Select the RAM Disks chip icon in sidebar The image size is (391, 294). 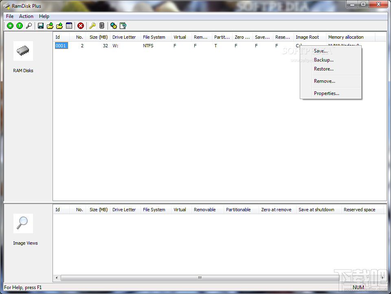coord(23,51)
